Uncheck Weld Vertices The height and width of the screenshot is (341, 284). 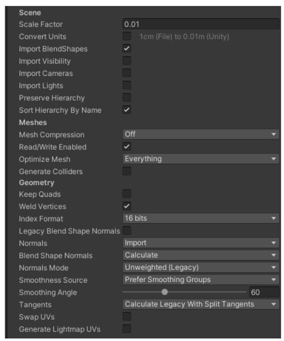point(127,206)
